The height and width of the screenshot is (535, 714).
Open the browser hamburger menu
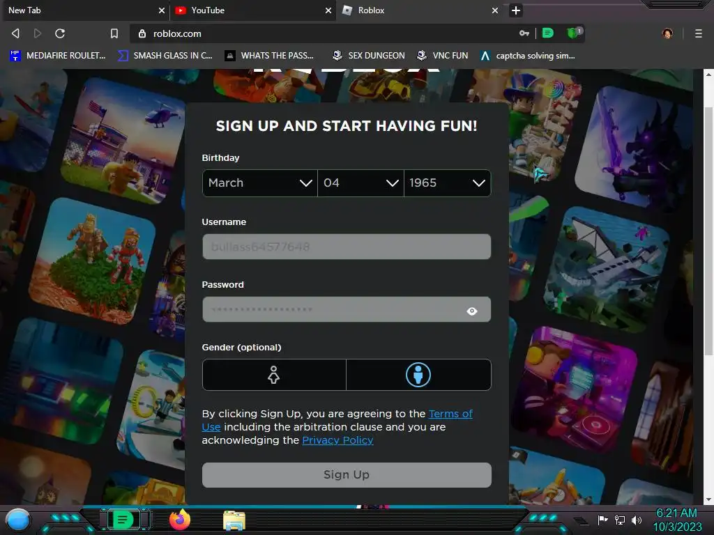click(698, 33)
